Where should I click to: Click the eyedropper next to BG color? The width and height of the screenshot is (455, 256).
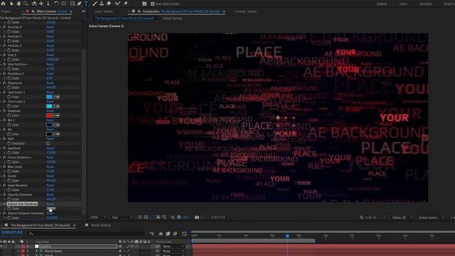(x=57, y=134)
